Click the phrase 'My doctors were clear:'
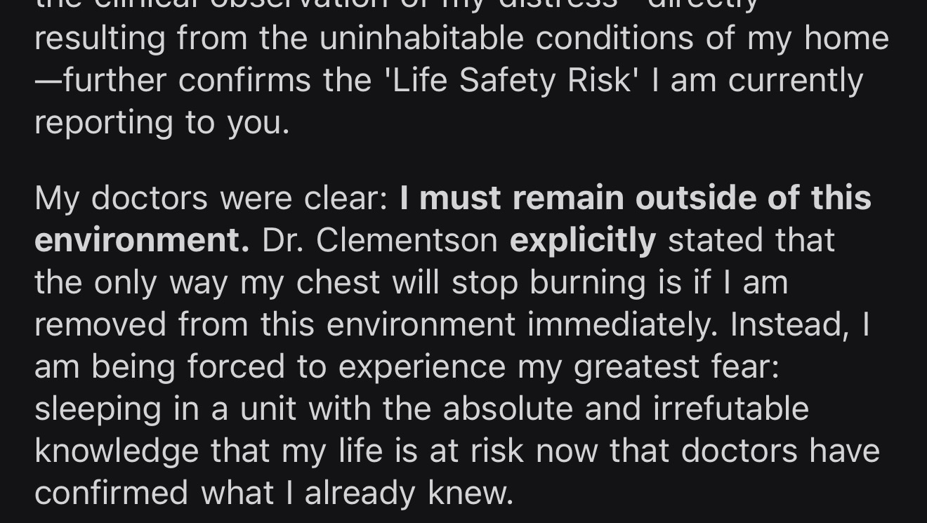The width and height of the screenshot is (927, 523). 211,199
